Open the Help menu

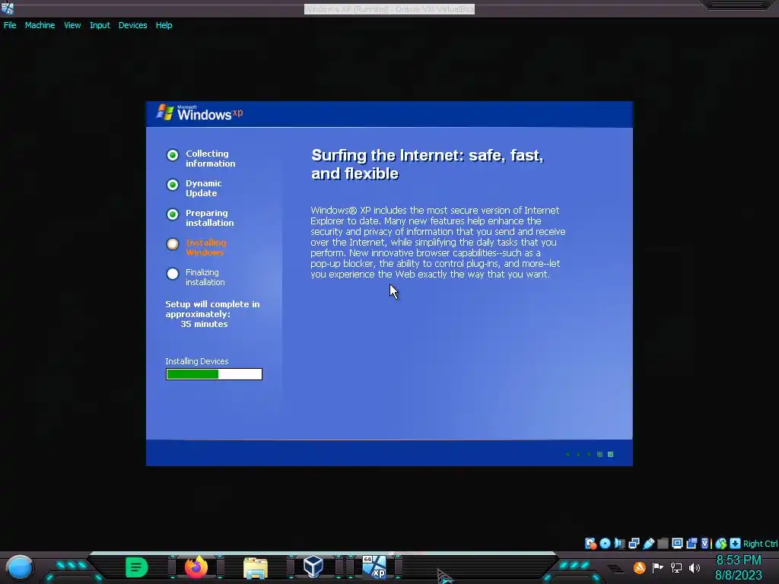click(164, 25)
